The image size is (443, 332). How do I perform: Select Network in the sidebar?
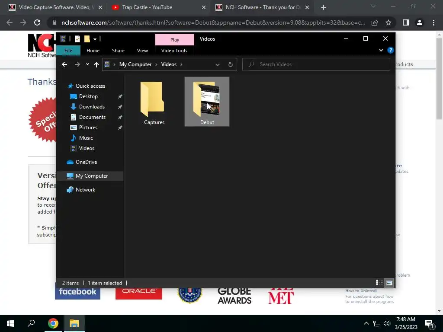(85, 190)
